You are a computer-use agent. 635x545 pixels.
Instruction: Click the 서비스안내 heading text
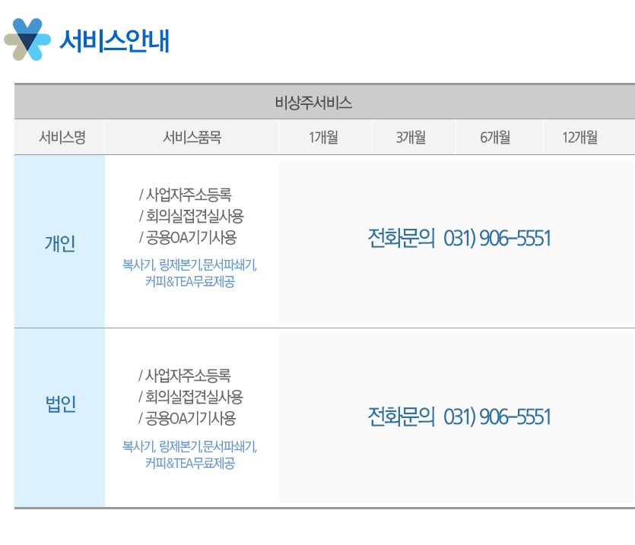[114, 41]
